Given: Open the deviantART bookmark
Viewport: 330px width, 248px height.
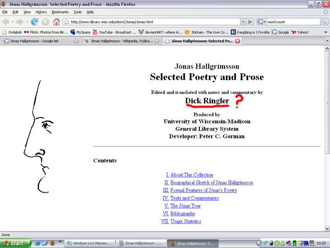Looking at the screenshot, I should click(x=160, y=32).
